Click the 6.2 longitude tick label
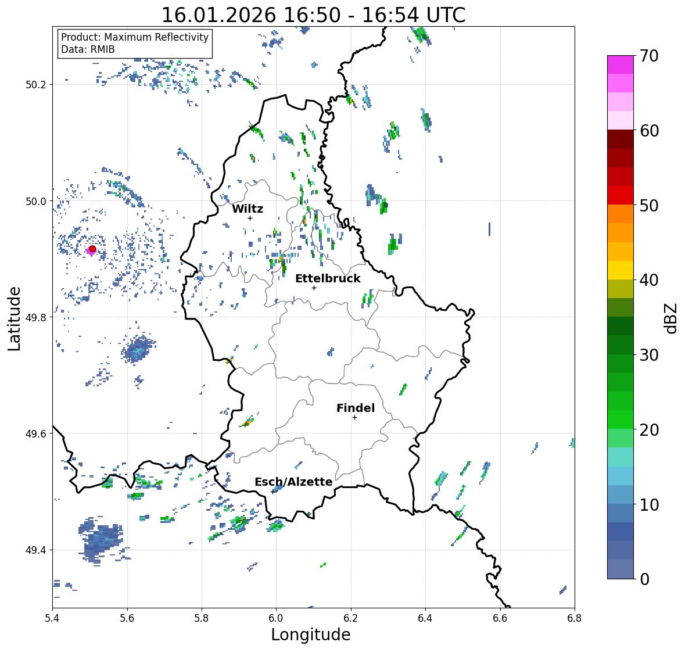 point(351,618)
